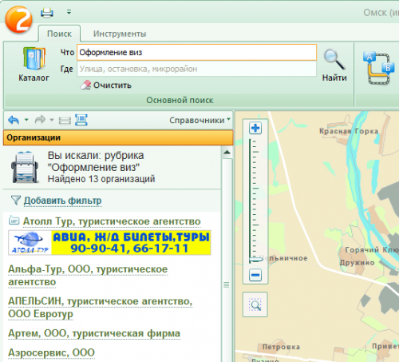Click the Очистить eraser button
This screenshot has height=362, width=399.
(106, 86)
